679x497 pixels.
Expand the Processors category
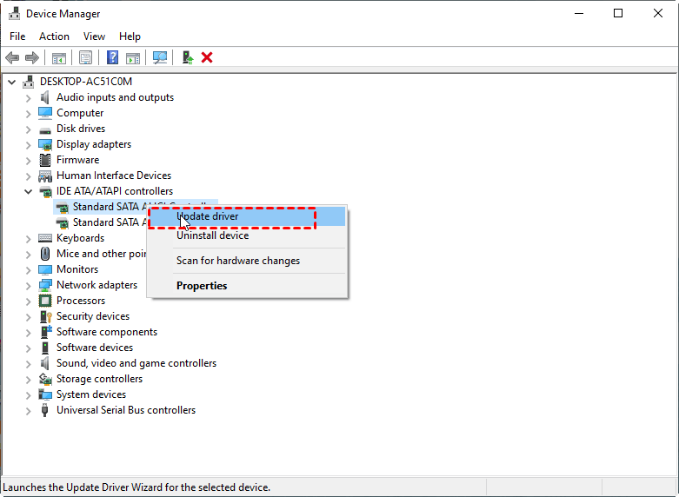pyautogui.click(x=28, y=302)
